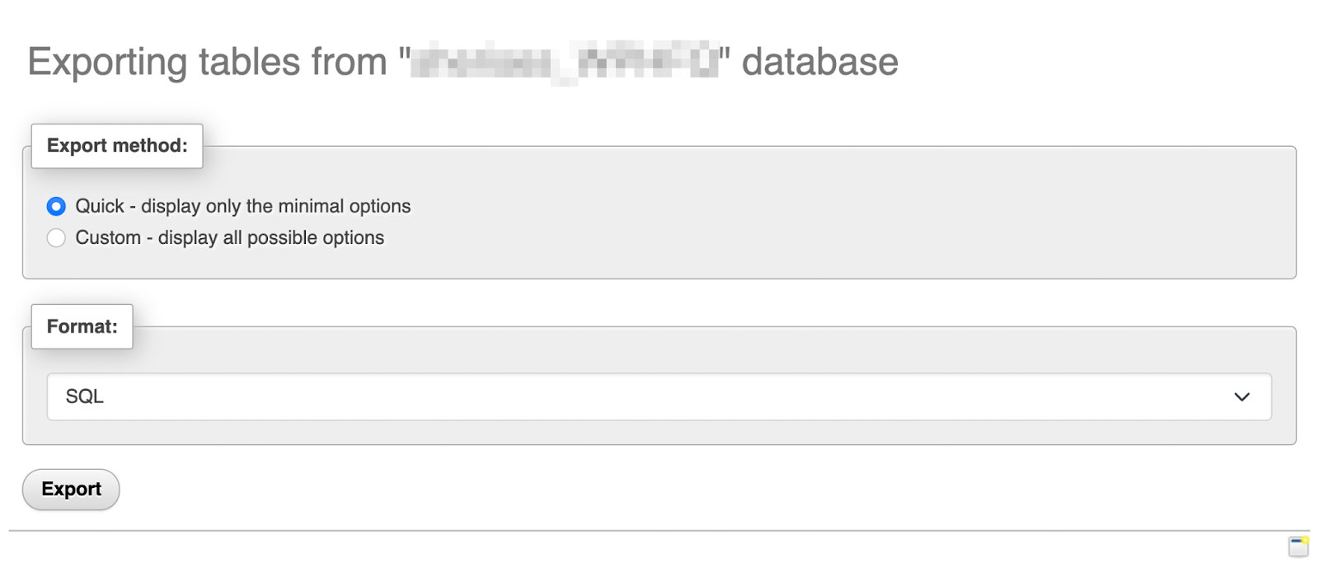Click the Export method section label
The height and width of the screenshot is (567, 1319).
click(x=115, y=146)
